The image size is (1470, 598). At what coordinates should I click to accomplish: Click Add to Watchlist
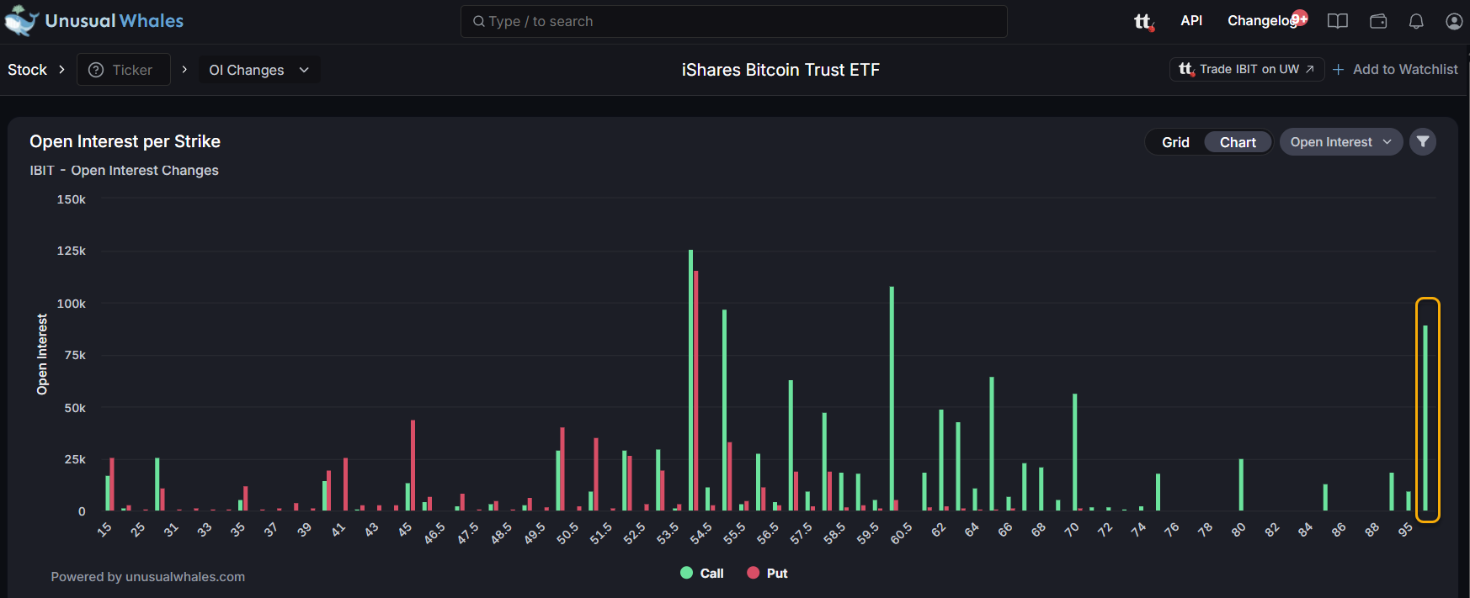[1405, 69]
